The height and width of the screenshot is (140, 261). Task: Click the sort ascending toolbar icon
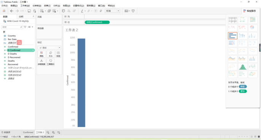click(x=69, y=11)
